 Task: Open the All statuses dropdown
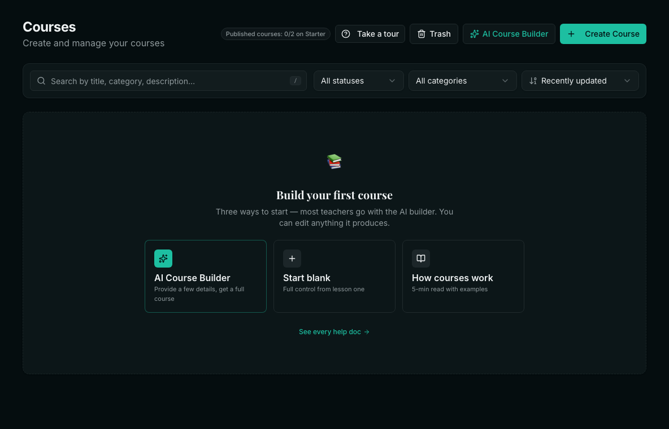point(359,81)
